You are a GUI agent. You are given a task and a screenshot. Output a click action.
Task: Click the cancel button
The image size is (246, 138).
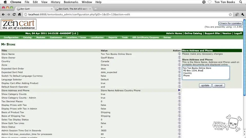218,85
